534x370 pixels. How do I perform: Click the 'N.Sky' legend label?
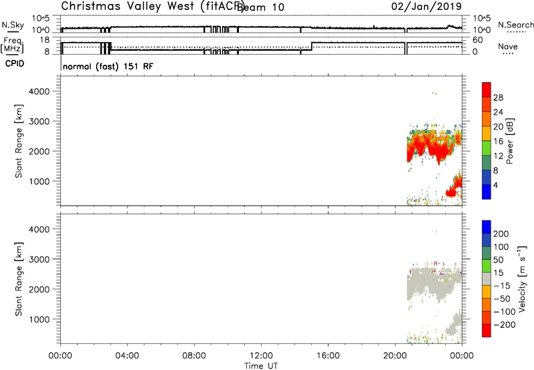click(13, 25)
